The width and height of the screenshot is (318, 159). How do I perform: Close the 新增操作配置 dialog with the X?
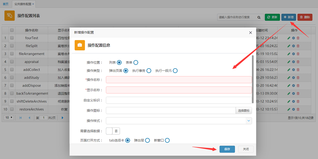tap(250, 33)
